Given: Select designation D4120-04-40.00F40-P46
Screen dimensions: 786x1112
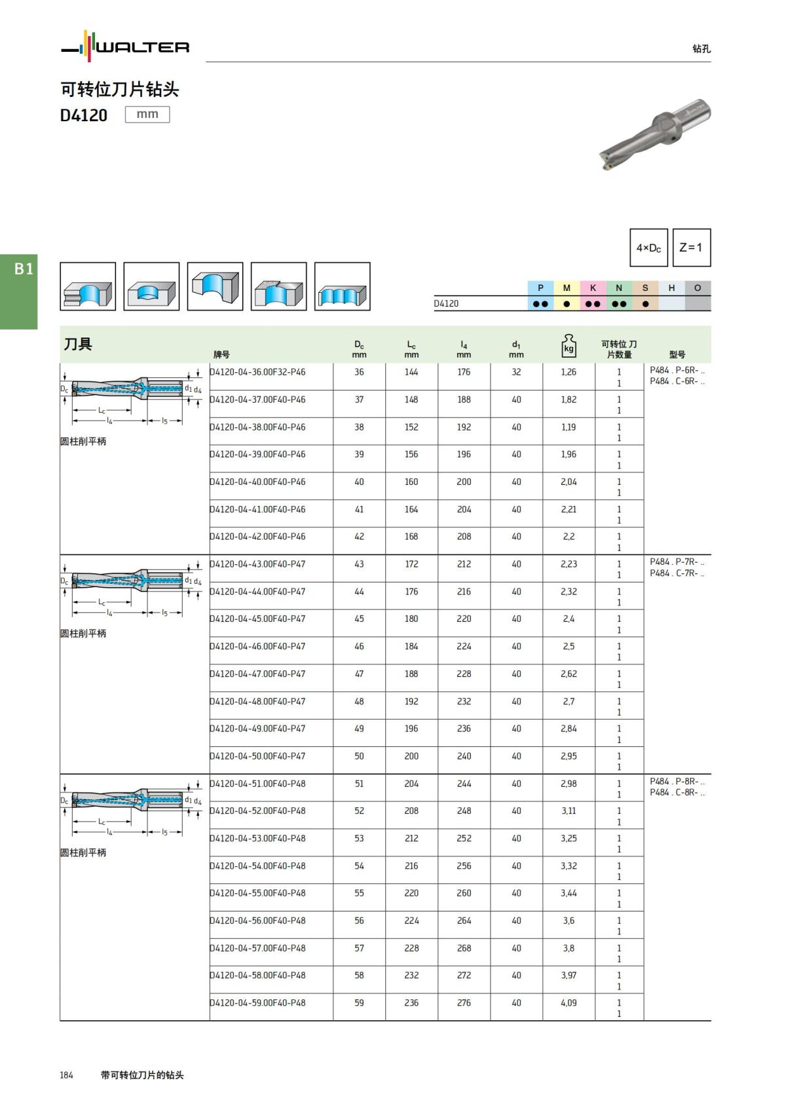Looking at the screenshot, I should point(257,482).
